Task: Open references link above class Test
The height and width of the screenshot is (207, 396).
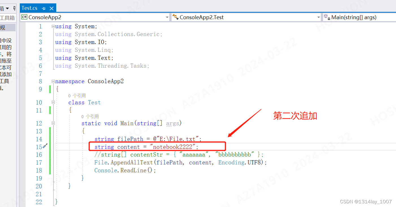Action: 77,96
